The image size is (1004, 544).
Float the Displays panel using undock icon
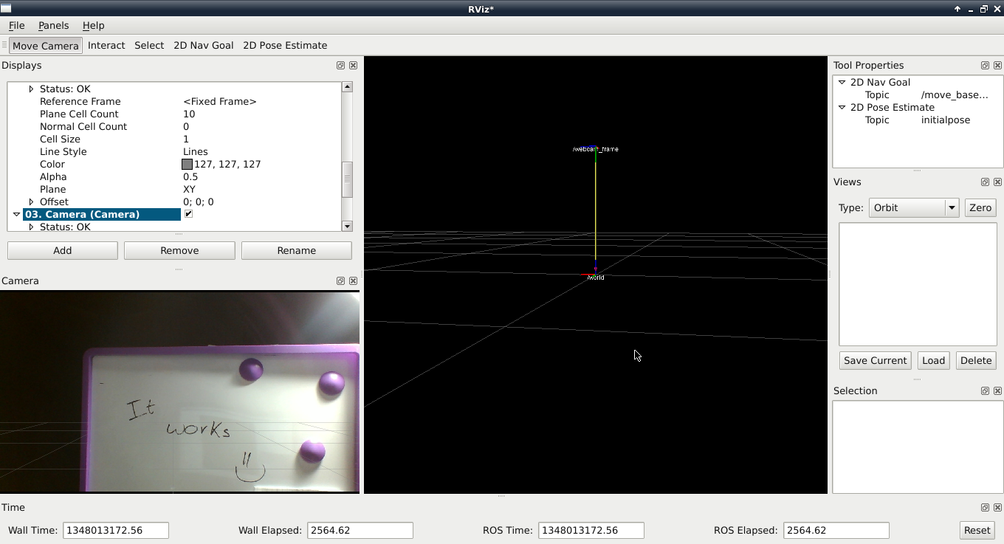coord(340,66)
